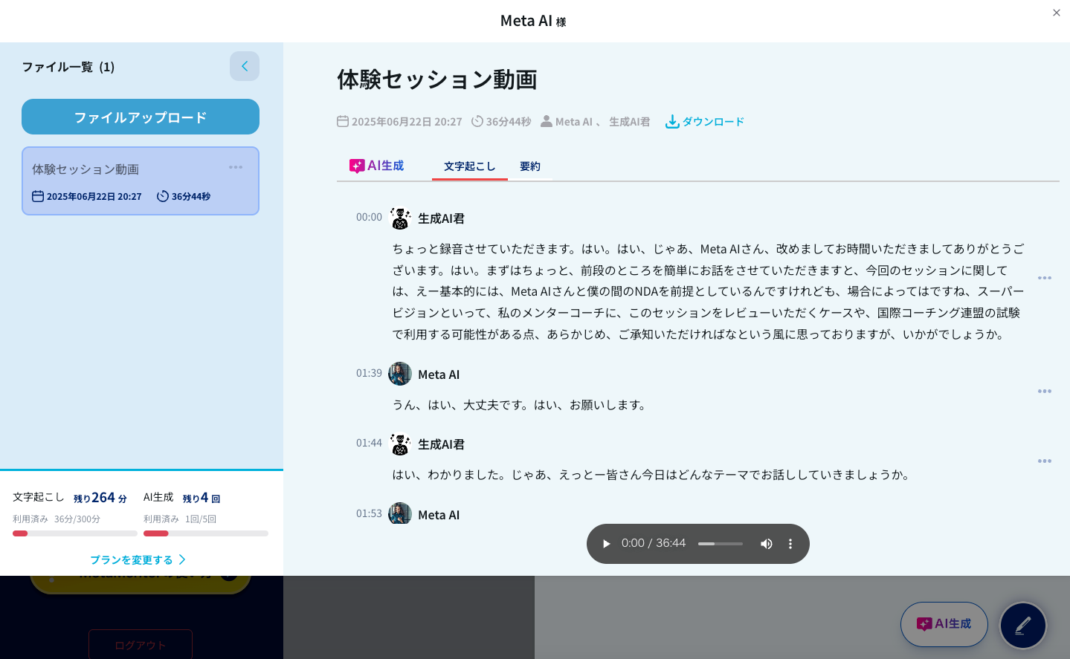Click the 体験セッション動画 main heading
This screenshot has height=659, width=1070.
pyautogui.click(x=437, y=79)
